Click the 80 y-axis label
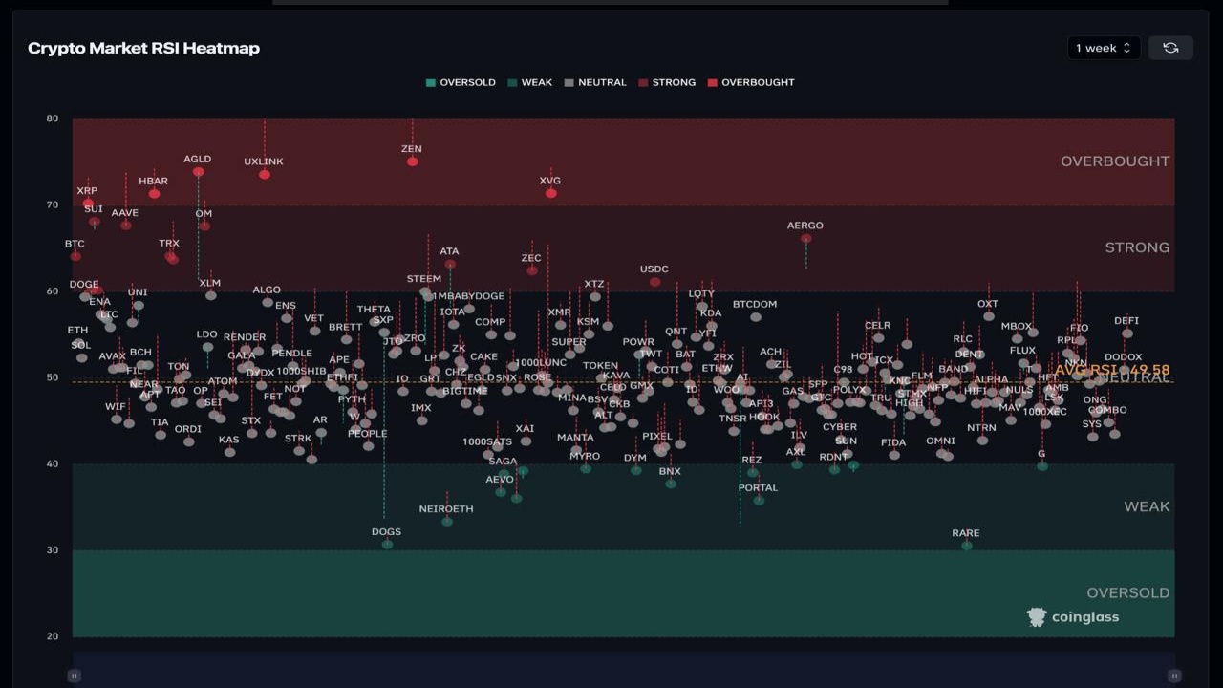 [52, 118]
